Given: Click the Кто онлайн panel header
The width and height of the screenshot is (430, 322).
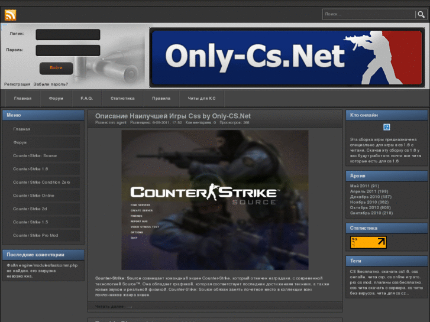Looking at the screenshot, I should coord(387,115).
